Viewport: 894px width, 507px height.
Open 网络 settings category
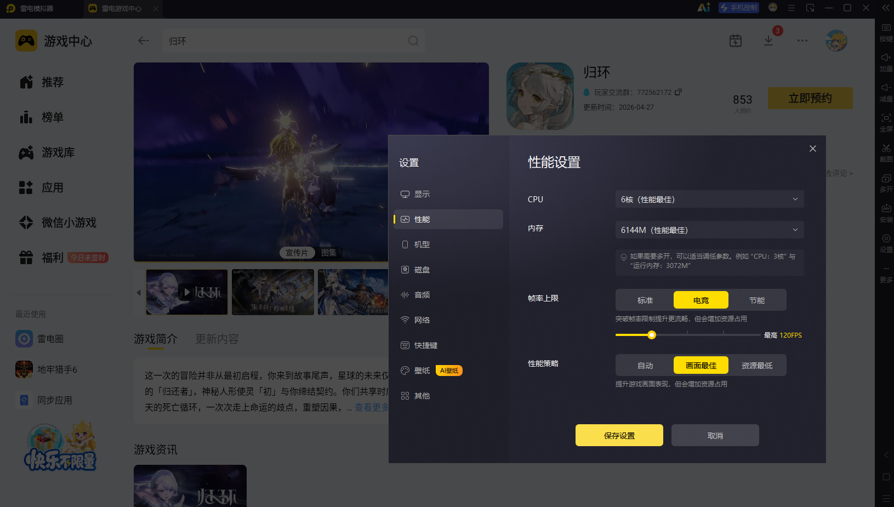click(448, 320)
